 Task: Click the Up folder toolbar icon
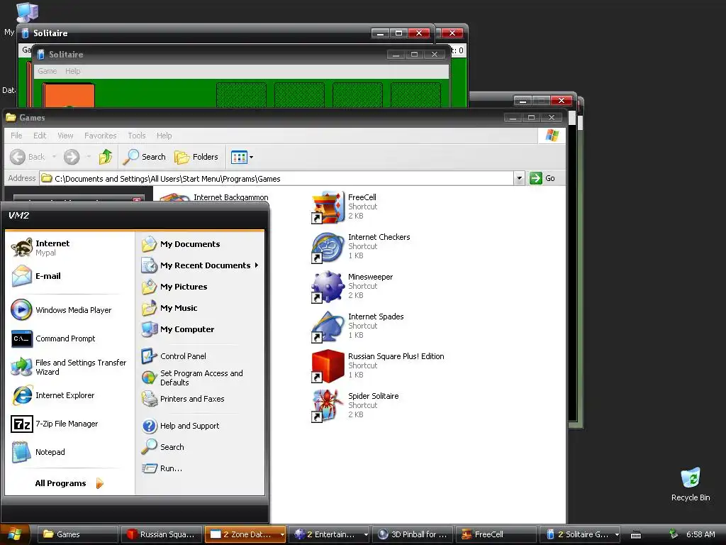[106, 157]
